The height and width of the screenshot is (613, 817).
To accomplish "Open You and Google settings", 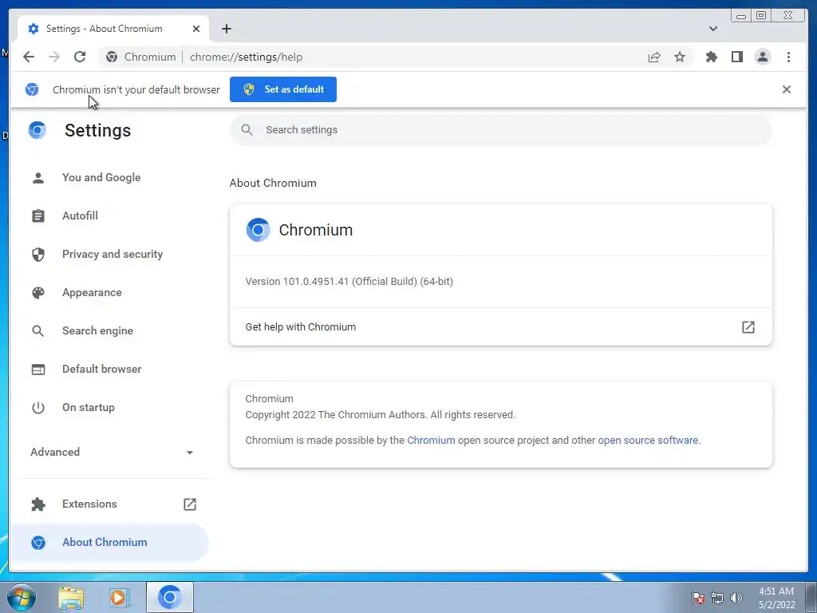I will click(x=101, y=178).
